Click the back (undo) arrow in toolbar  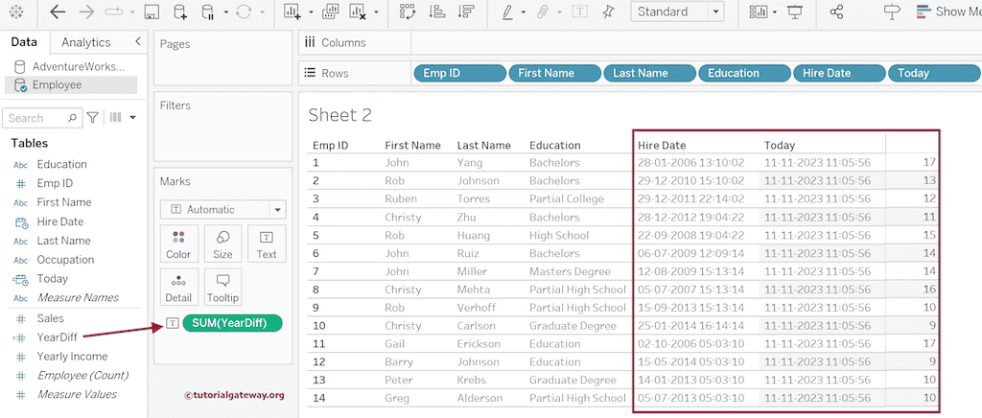coord(58,12)
